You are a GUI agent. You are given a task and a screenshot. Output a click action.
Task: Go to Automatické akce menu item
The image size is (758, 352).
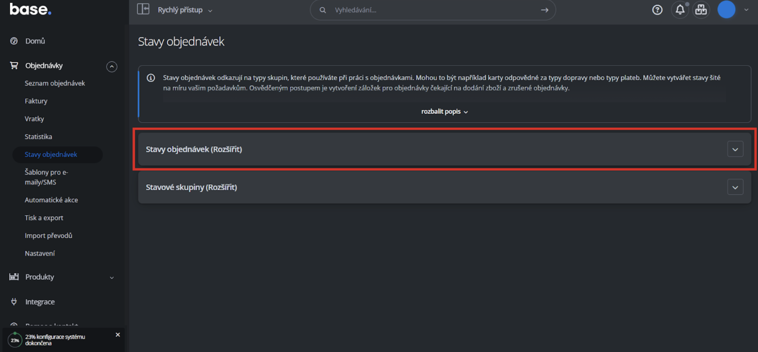pyautogui.click(x=51, y=200)
